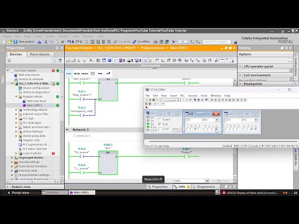The height and width of the screenshot is (224, 299).
Task: Insert a normally open contact from favorites
Action: (x=69, y=73)
